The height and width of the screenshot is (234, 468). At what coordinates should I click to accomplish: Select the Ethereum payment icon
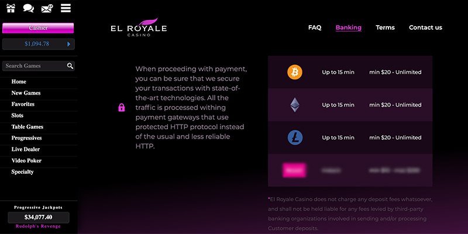click(295, 105)
